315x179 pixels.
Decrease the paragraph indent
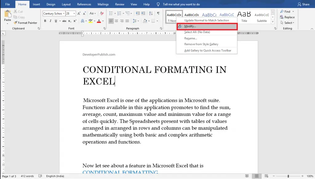pos(138,13)
